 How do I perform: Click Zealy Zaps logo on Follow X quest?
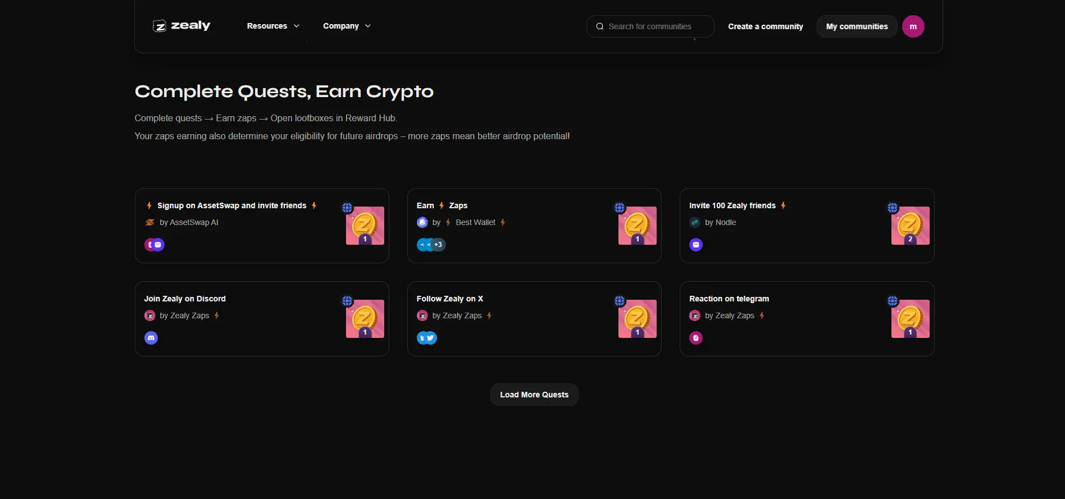422,315
